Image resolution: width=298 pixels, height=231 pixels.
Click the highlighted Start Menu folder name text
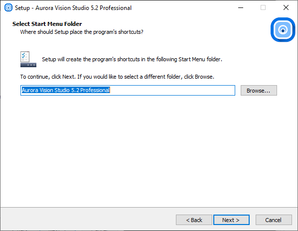click(x=66, y=90)
